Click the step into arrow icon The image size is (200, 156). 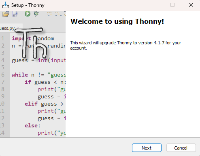(58, 14)
